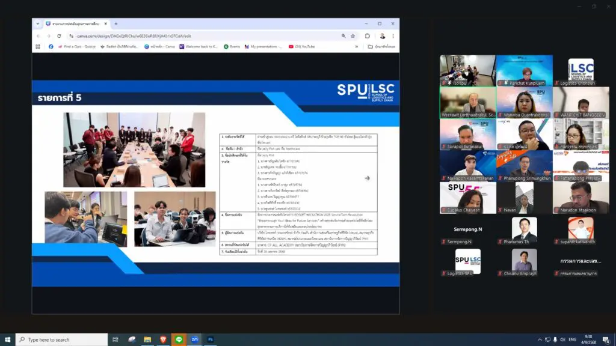This screenshot has height=346, width=616.
Task: Launch Photoshop from the taskbar
Action: pyautogui.click(x=211, y=339)
